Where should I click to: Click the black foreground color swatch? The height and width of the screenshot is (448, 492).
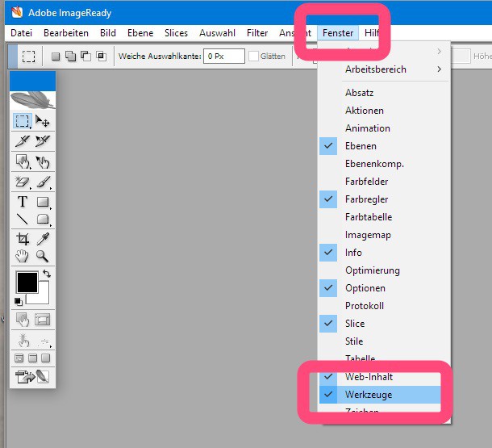coord(27,282)
